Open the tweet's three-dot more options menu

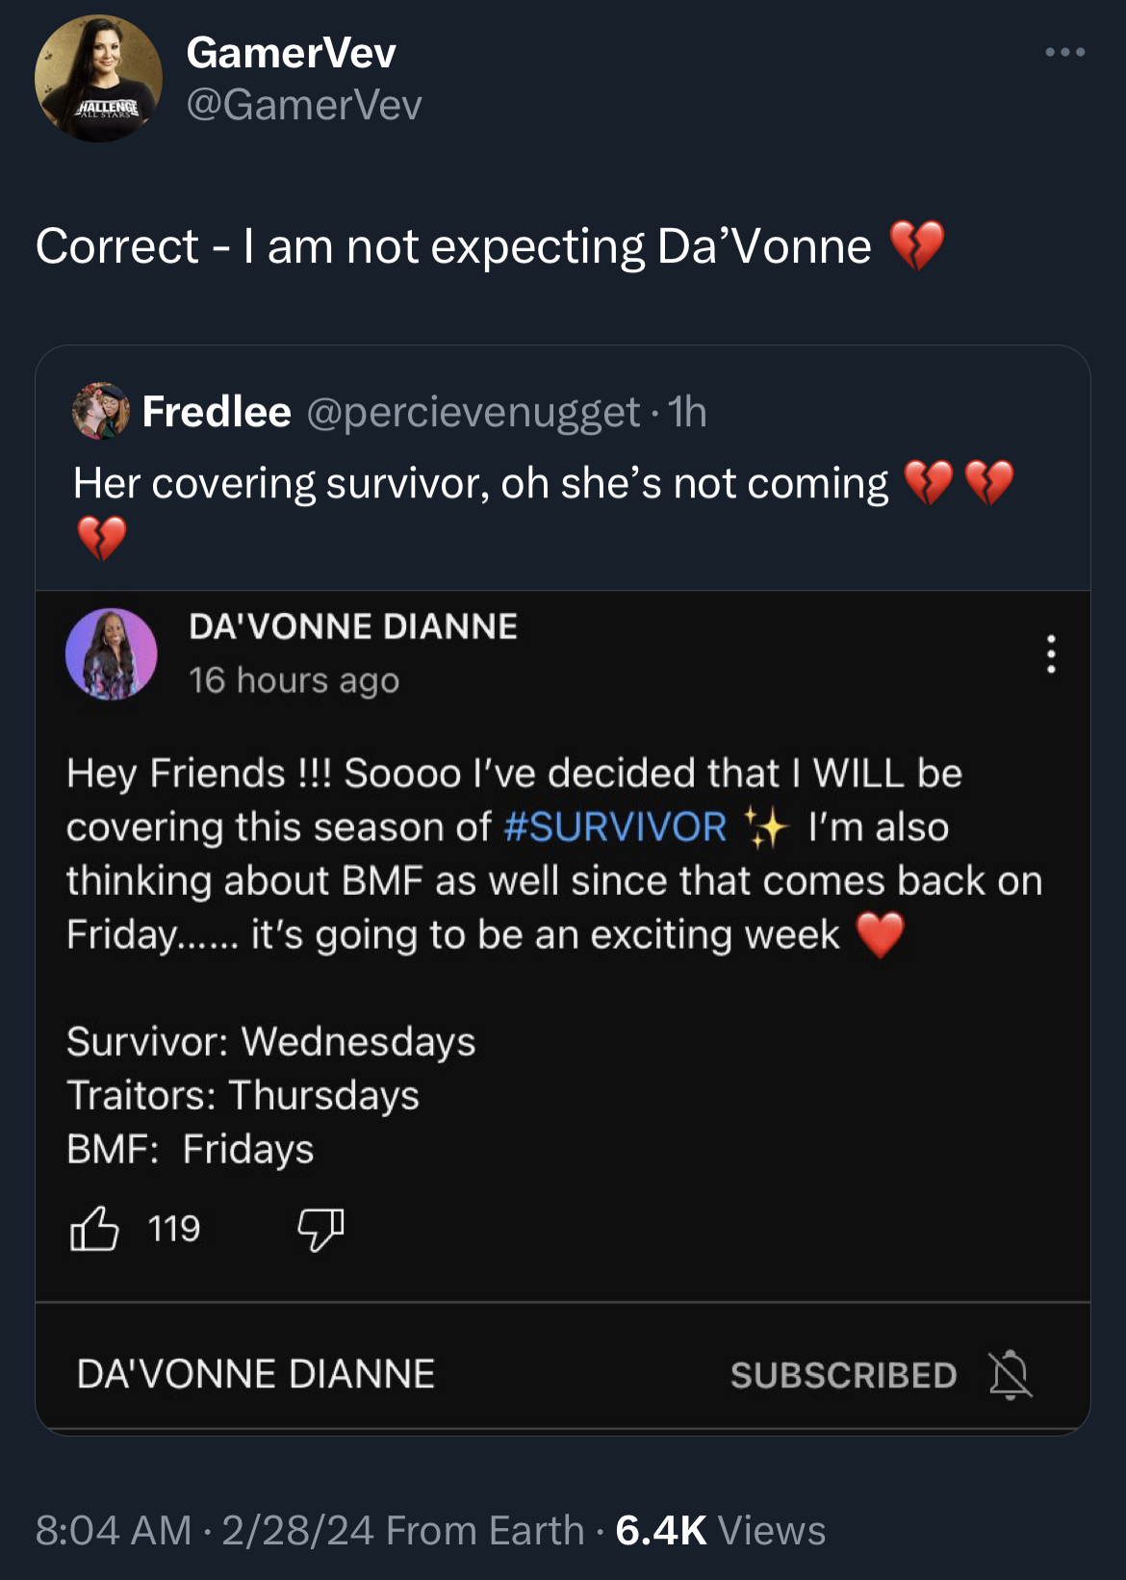coord(1065,52)
